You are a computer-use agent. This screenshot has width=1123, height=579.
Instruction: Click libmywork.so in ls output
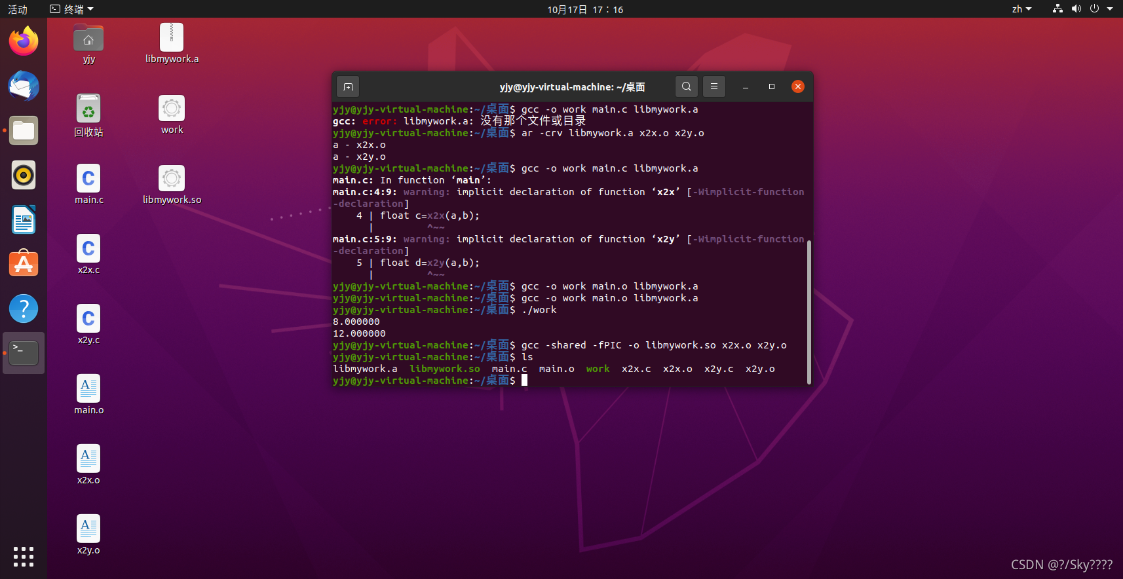445,369
